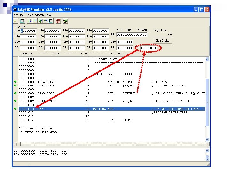Click the Pause execution toolbar icon
The image size is (230, 173).
(51, 21)
